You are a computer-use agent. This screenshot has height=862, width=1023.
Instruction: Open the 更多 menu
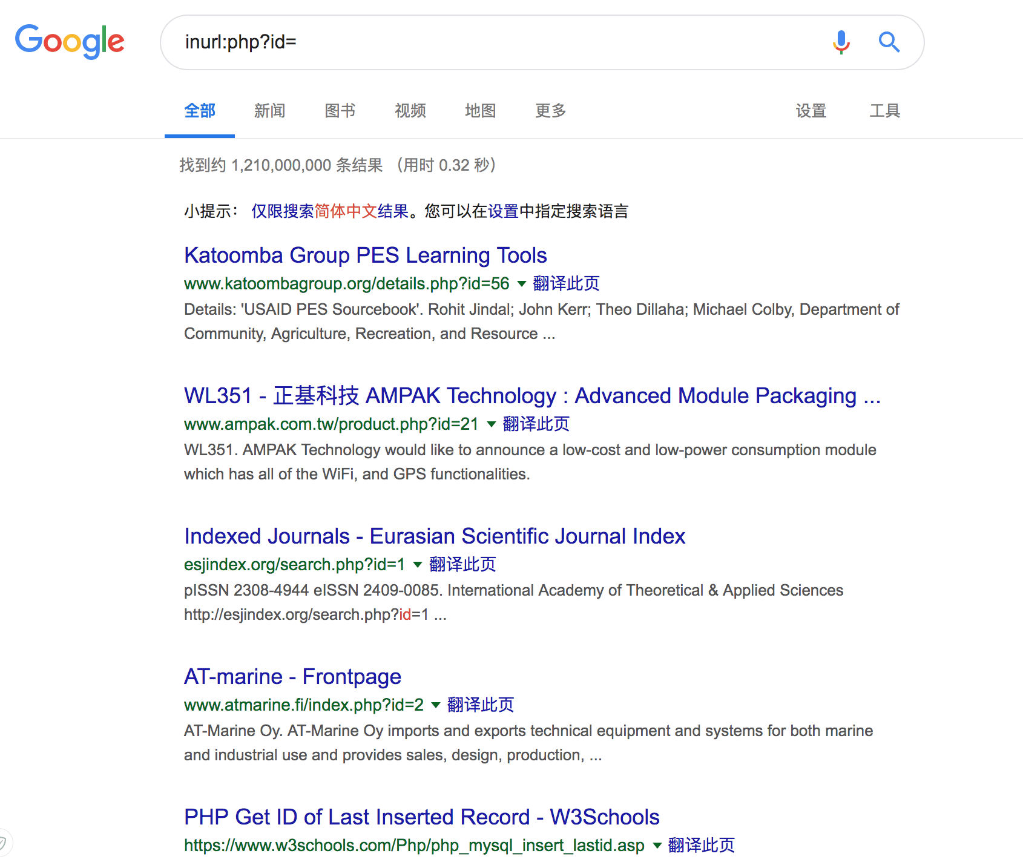551,111
